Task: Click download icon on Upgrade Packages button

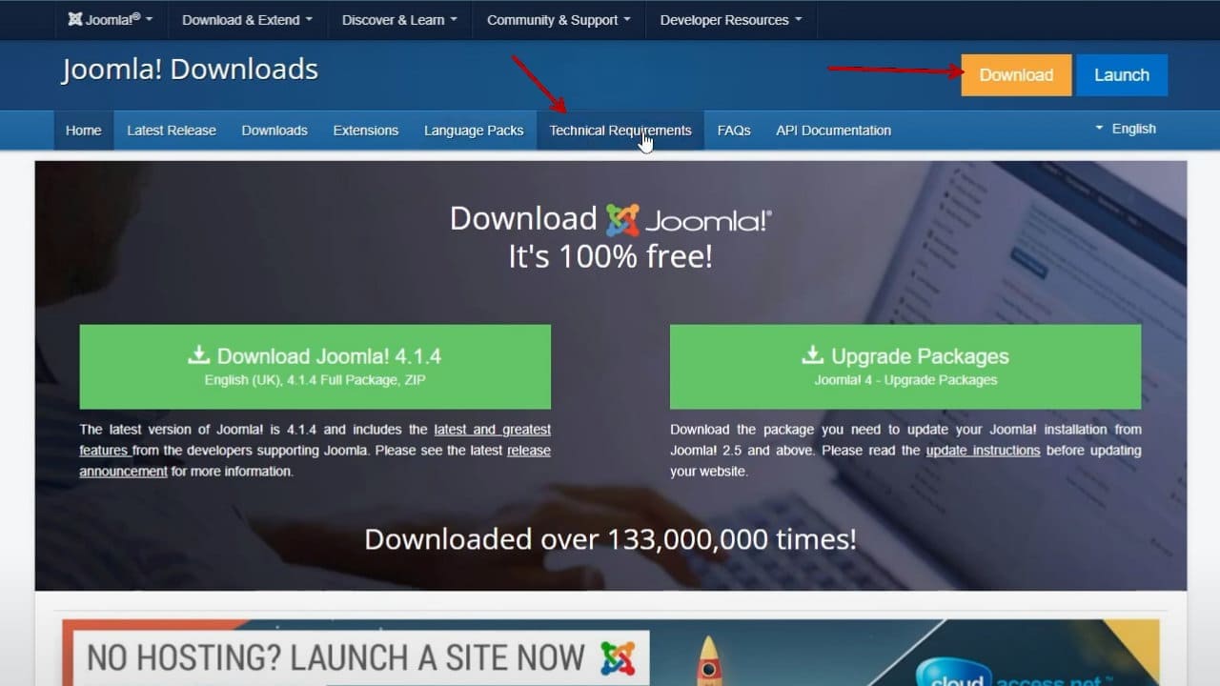Action: (812, 355)
